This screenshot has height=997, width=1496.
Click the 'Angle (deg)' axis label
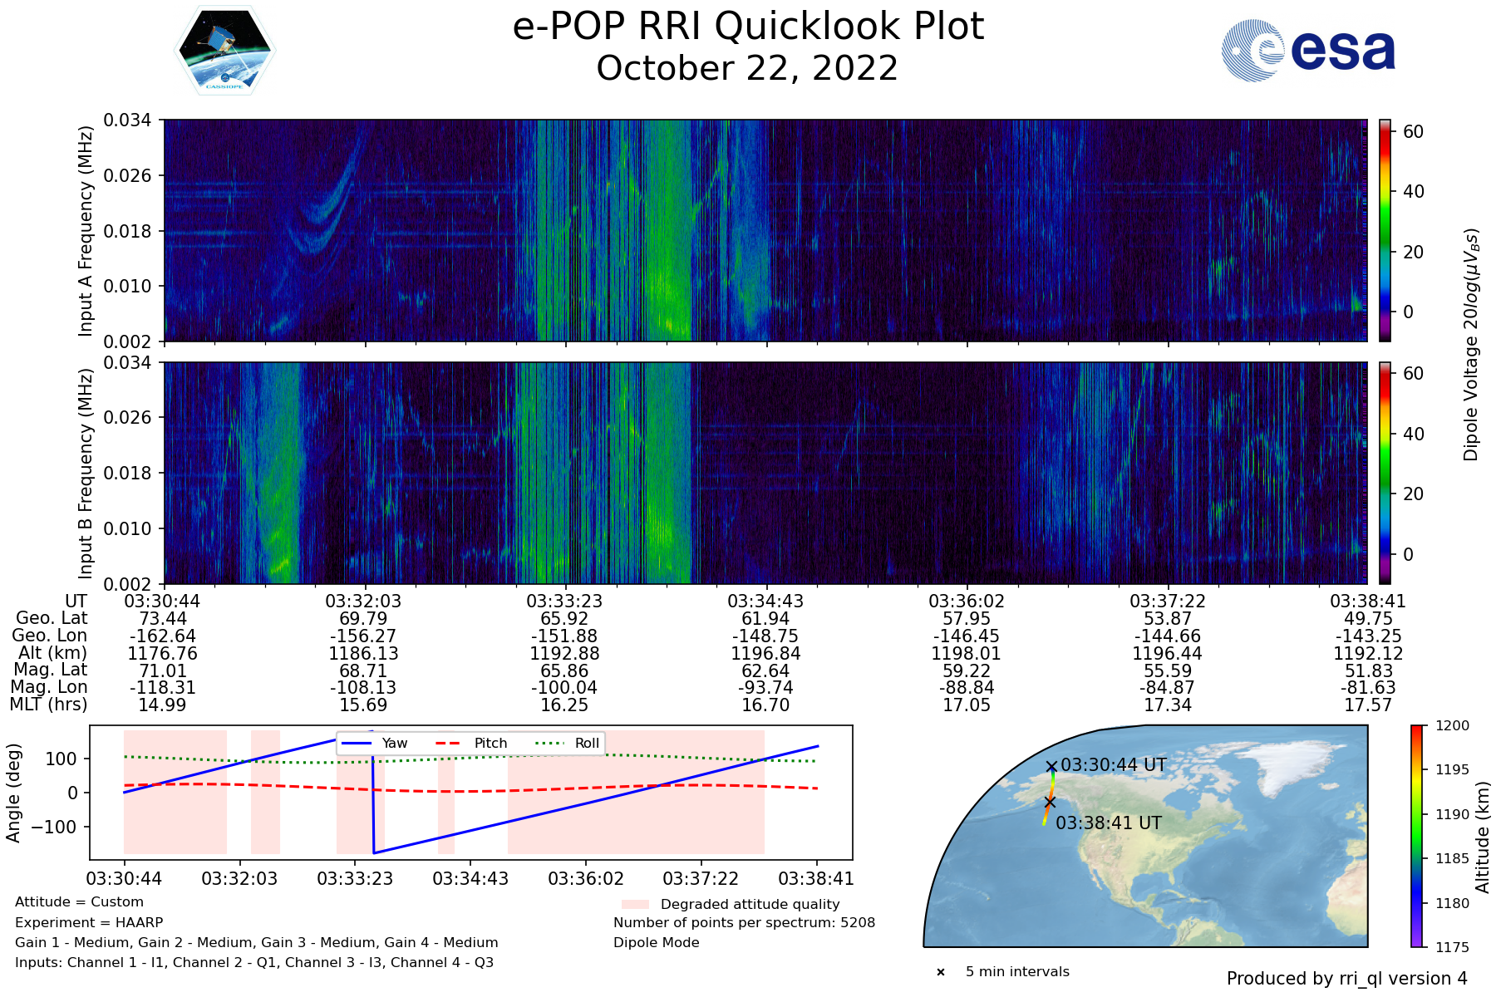[x=13, y=793]
